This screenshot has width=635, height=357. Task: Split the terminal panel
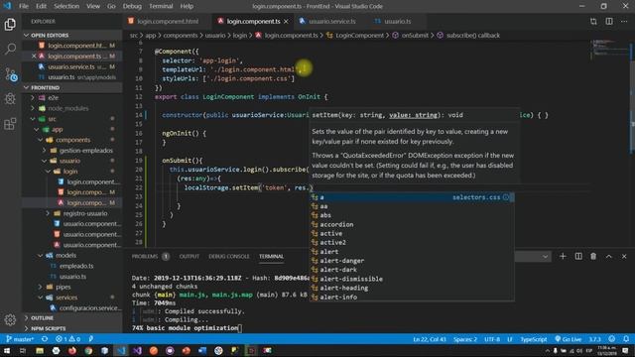point(578,256)
